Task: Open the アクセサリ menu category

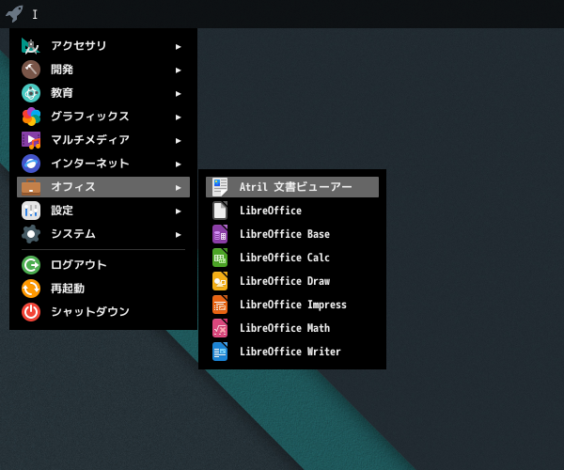Action: (x=103, y=46)
